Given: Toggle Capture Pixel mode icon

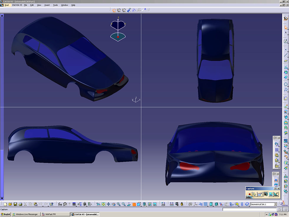Looking at the screenshot, I should pyautogui.click(x=271, y=194).
